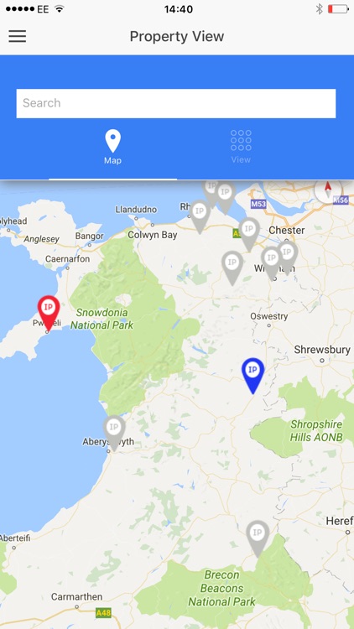Tap the Carmarthen town marker
Screen dimensions: 354x629
76,606
